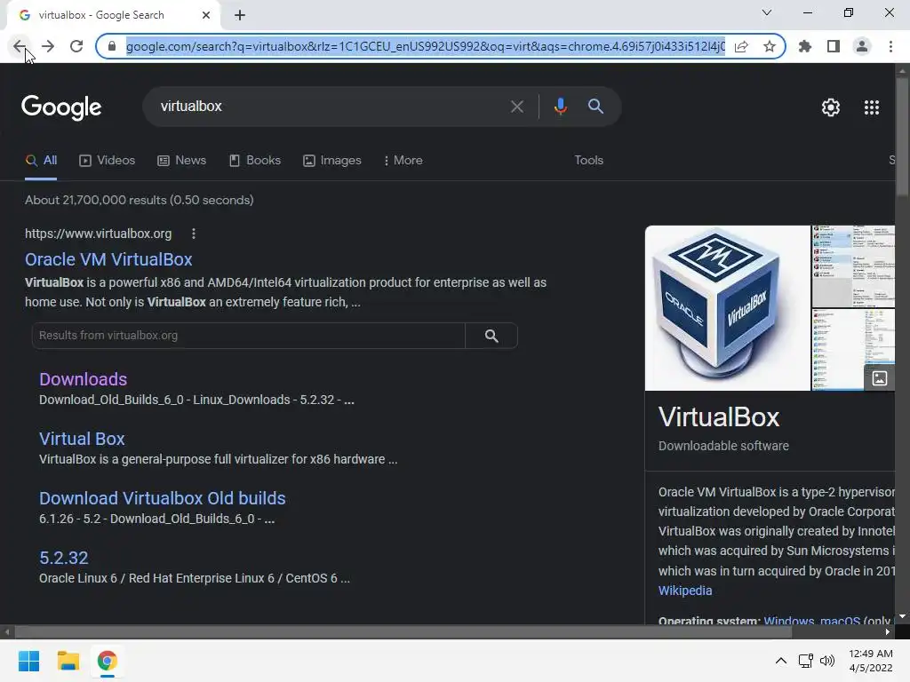This screenshot has width=910, height=682.
Task: Click the scroll right arrow
Action: 888,631
